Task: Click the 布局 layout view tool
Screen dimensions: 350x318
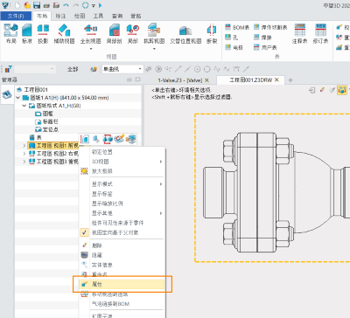Action: pos(11,33)
